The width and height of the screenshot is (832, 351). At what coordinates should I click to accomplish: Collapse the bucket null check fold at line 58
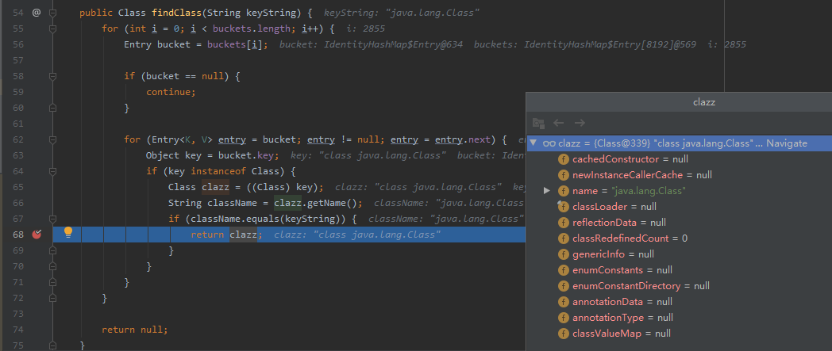pyautogui.click(x=52, y=76)
